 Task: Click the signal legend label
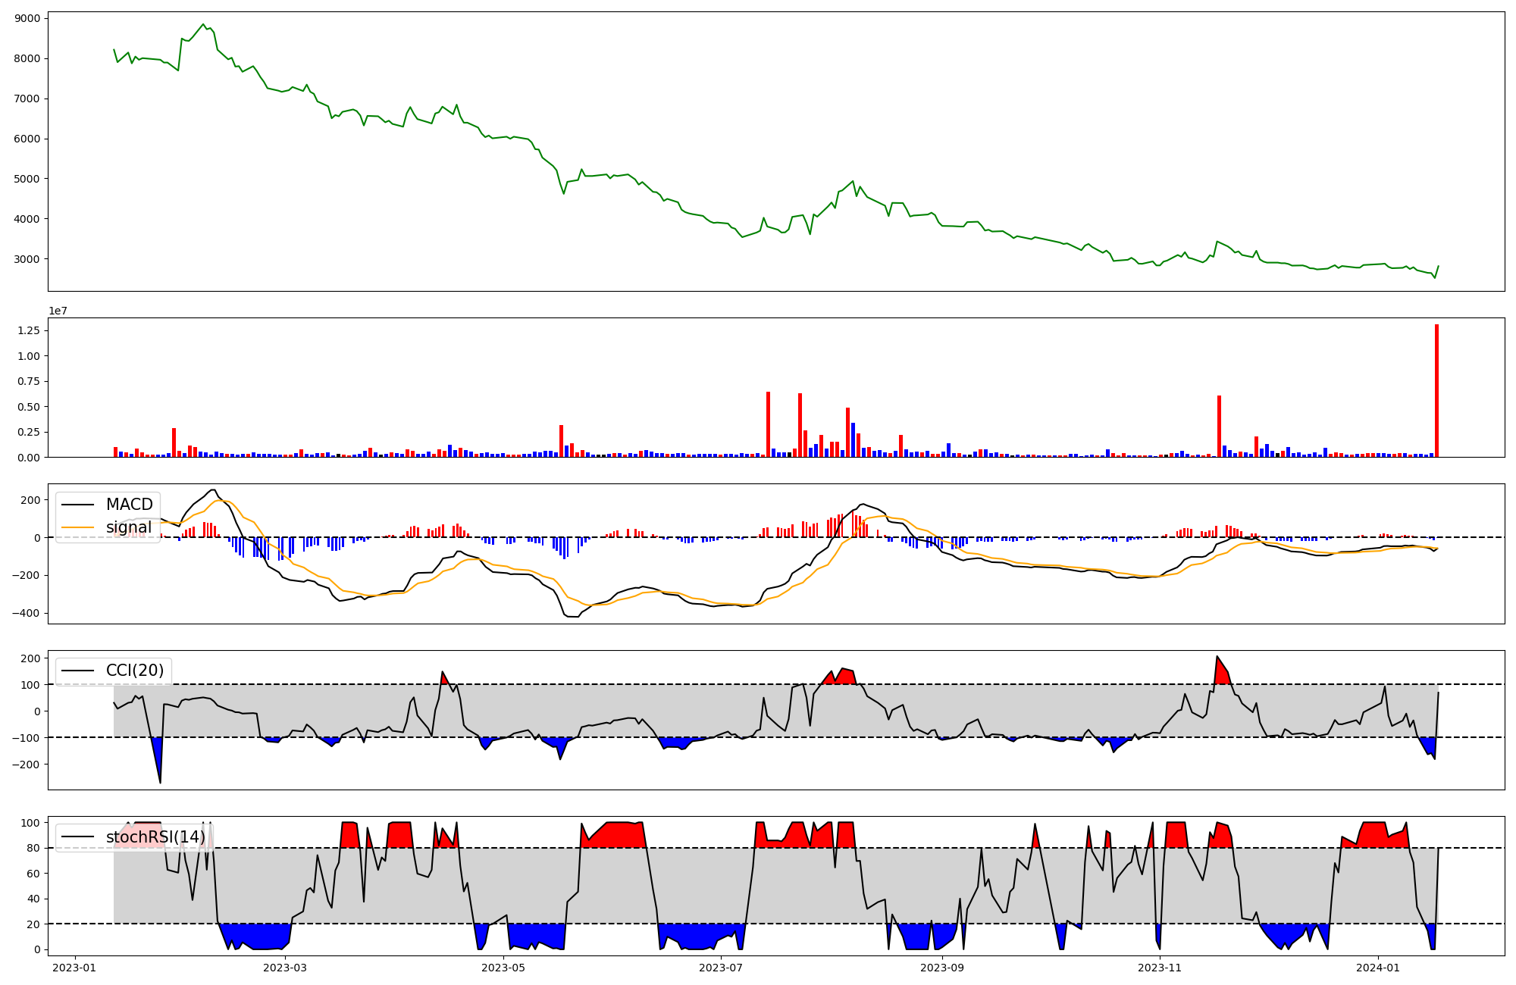click(x=129, y=527)
